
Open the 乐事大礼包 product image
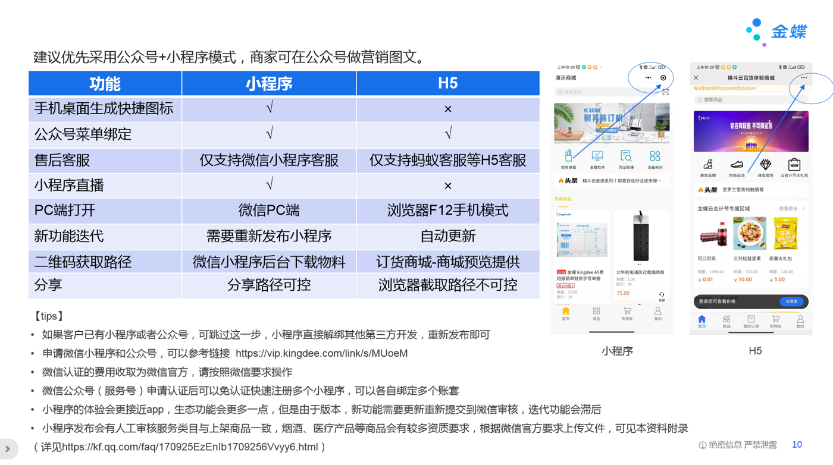click(785, 234)
